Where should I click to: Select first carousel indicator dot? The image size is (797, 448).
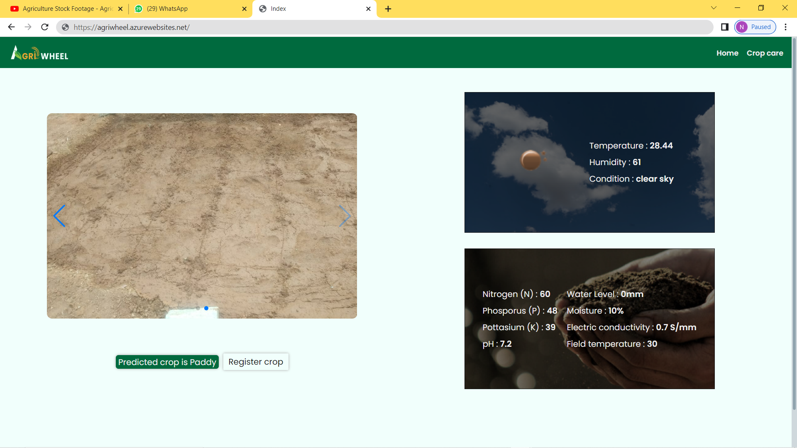198,308
